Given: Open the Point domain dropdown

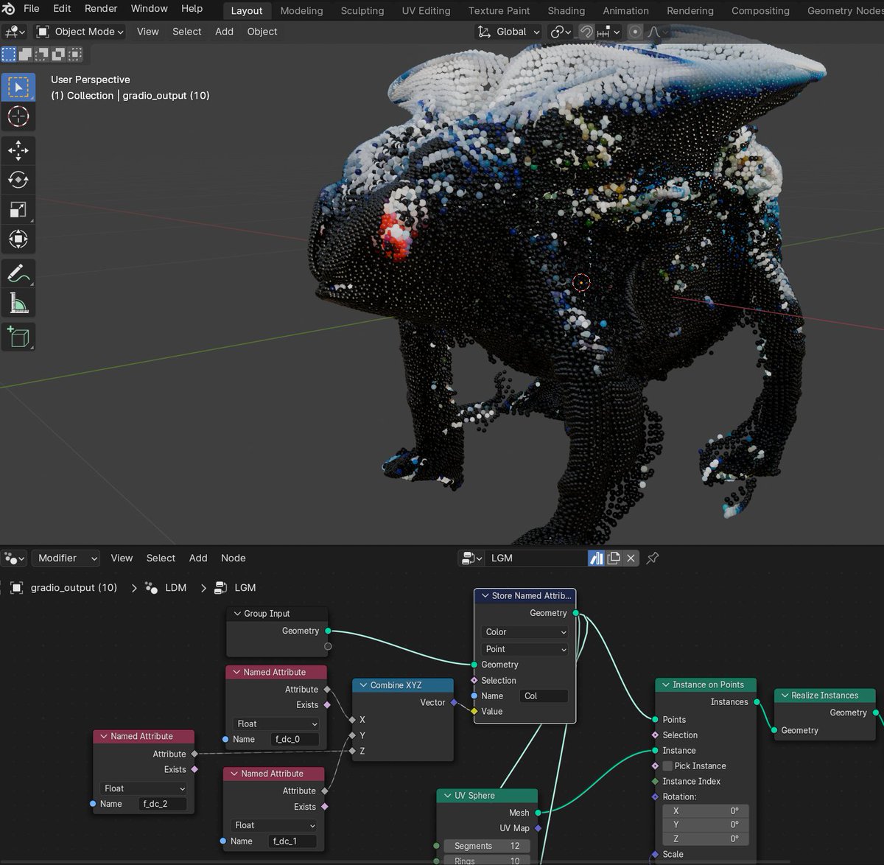Looking at the screenshot, I should (524, 649).
